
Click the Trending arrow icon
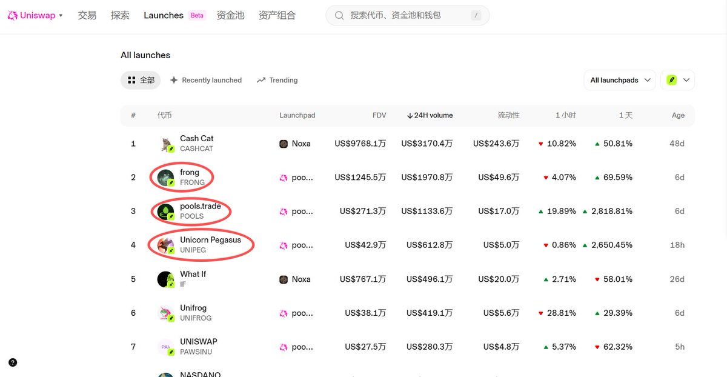(261, 80)
